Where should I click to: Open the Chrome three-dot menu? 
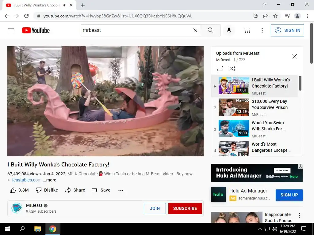[x=307, y=16]
